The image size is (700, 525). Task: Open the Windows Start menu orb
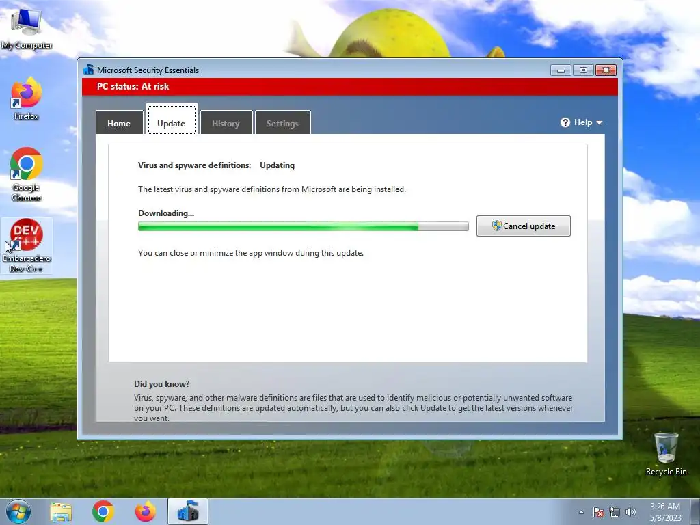coord(18,511)
